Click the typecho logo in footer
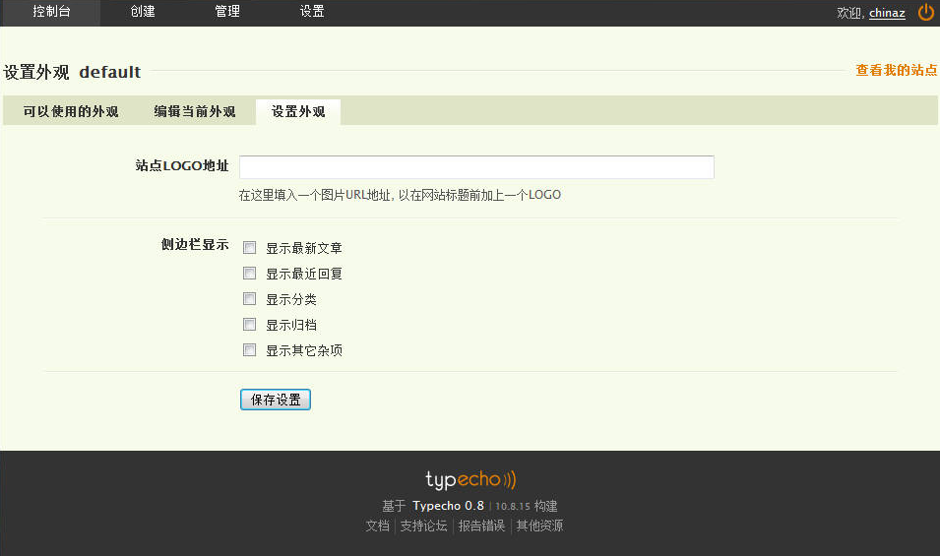 pyautogui.click(x=470, y=480)
